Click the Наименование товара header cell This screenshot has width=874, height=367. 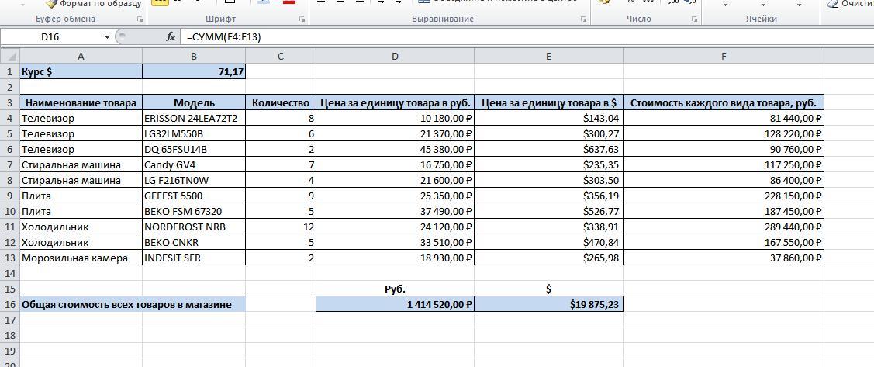pyautogui.click(x=81, y=102)
